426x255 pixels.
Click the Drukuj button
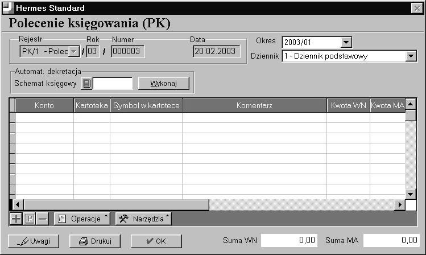pyautogui.click(x=95, y=241)
